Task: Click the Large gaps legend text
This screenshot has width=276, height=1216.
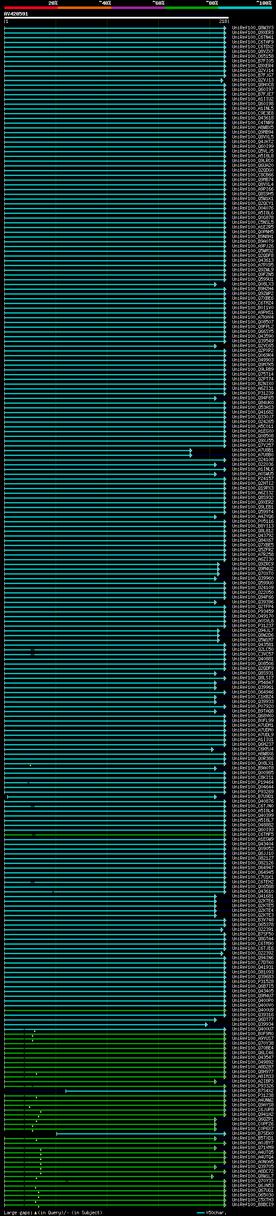Action: 53,1212
